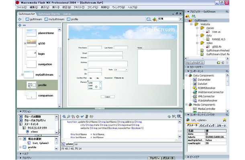Viewport: 245px width, 160px height.
Task: Click the add folder icon in Project panel
Action: (x=218, y=63)
